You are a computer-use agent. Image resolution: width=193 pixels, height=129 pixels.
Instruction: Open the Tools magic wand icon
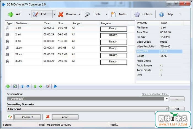point(87,14)
